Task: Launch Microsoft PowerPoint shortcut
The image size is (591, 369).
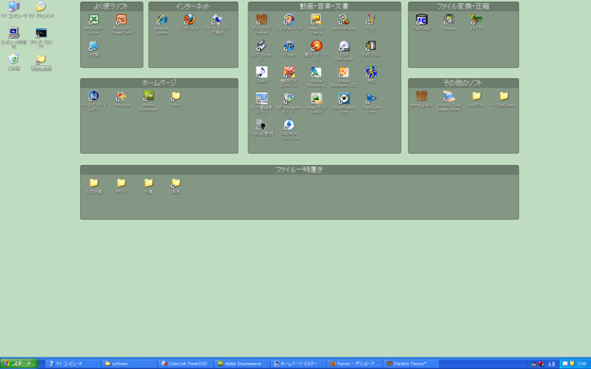Action: tap(121, 20)
